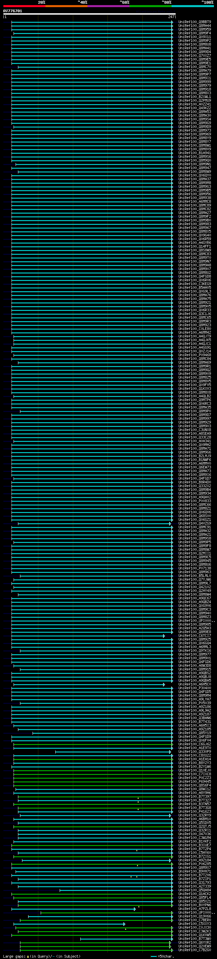
Task: Select hit label UniRef100_Q1KXV3
Action: pyautogui.click(x=195, y=388)
